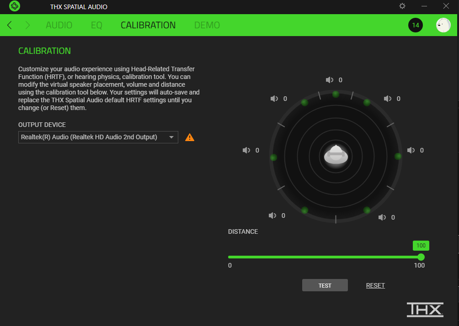Go back using the left arrow

tap(10, 25)
